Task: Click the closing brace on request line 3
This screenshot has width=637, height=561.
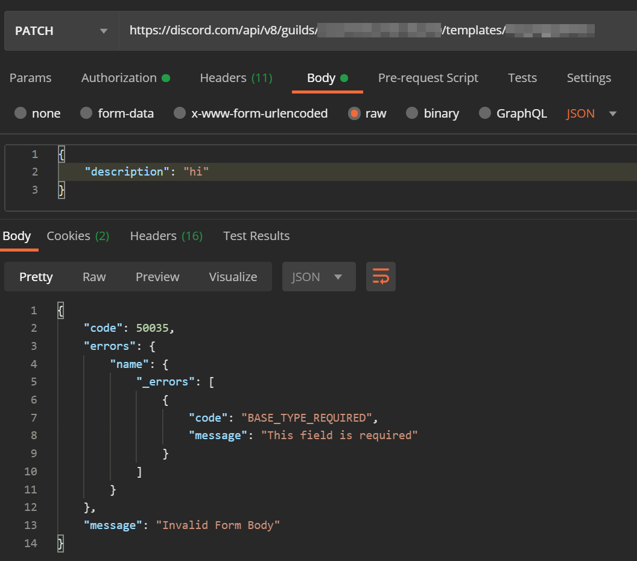Action: tap(62, 189)
